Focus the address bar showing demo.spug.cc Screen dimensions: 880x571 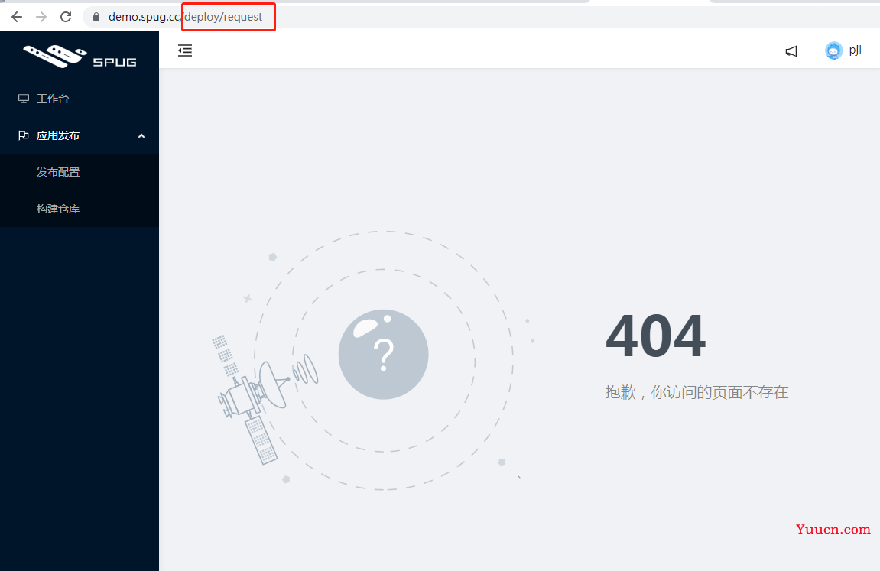coord(482,17)
